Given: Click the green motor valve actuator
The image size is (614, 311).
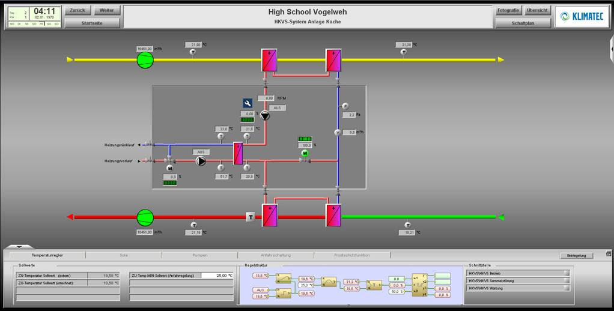Looking at the screenshot, I should pyautogui.click(x=305, y=153).
